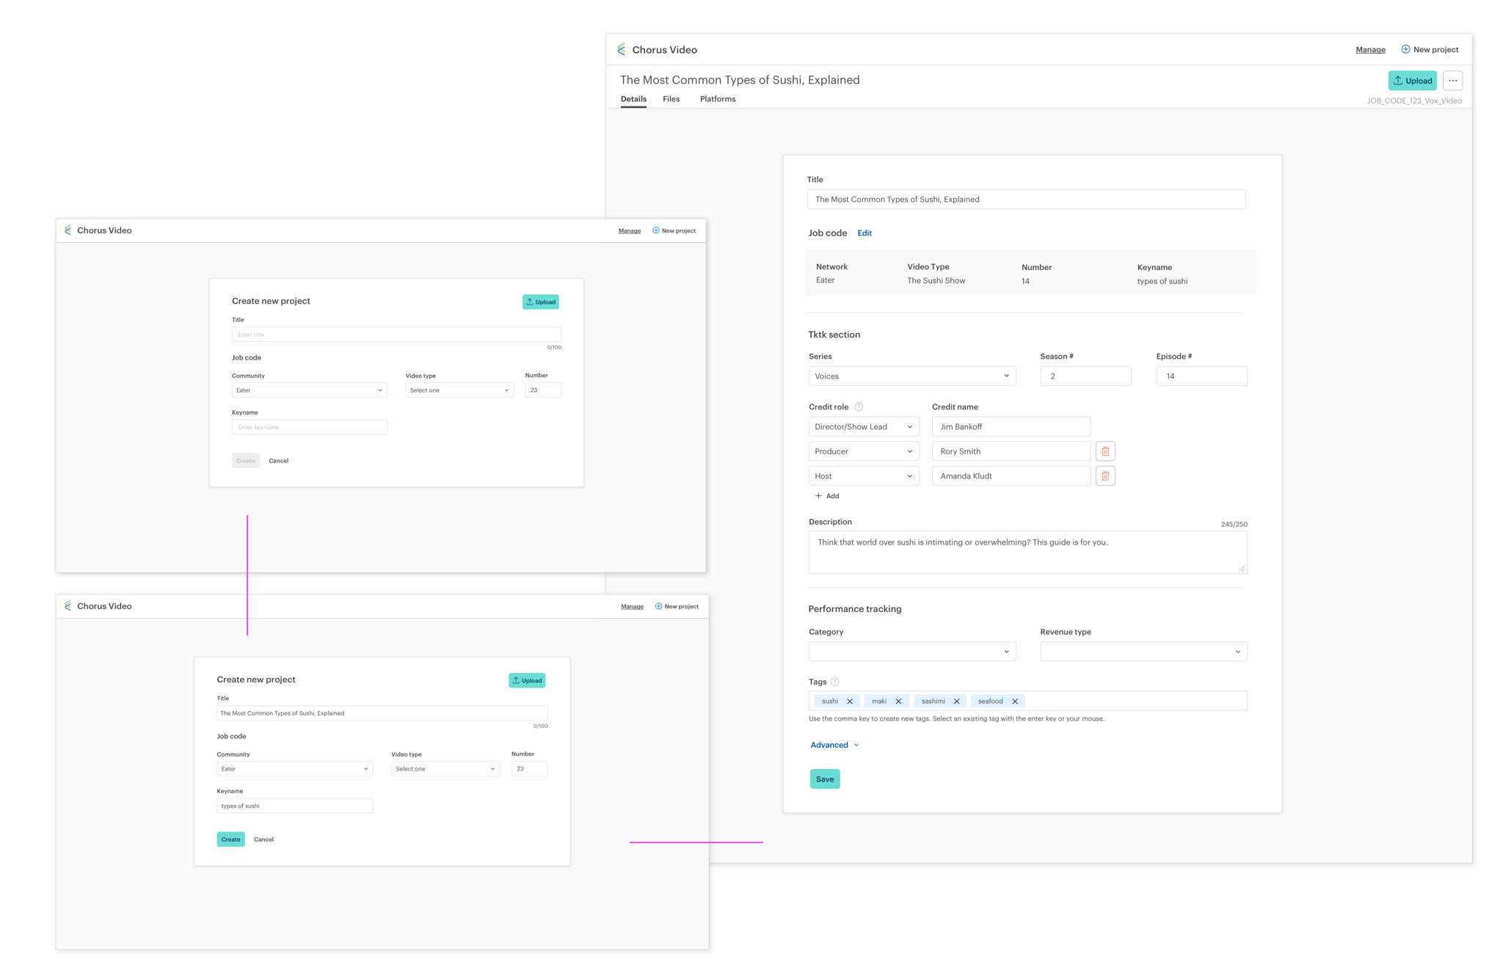Viewport: 1503px width, 979px height.
Task: Click Upload in the filled create-project form
Action: coord(527,680)
